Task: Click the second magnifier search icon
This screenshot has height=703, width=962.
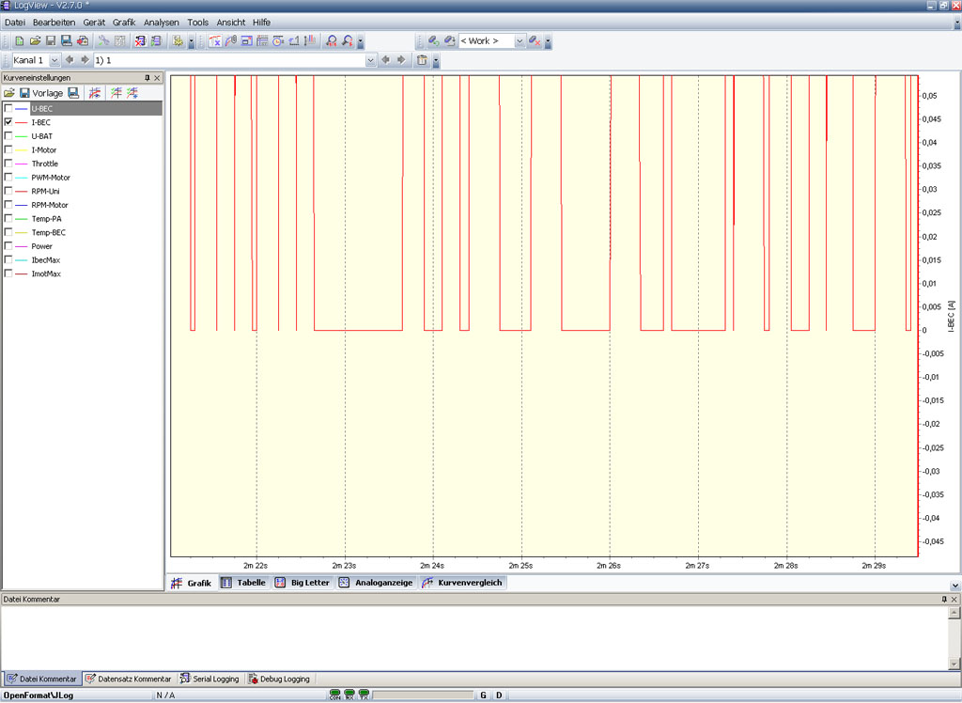Action: 348,41
